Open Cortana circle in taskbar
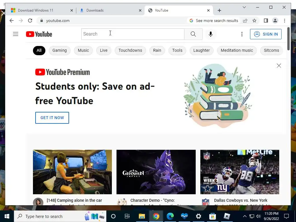 (113, 216)
